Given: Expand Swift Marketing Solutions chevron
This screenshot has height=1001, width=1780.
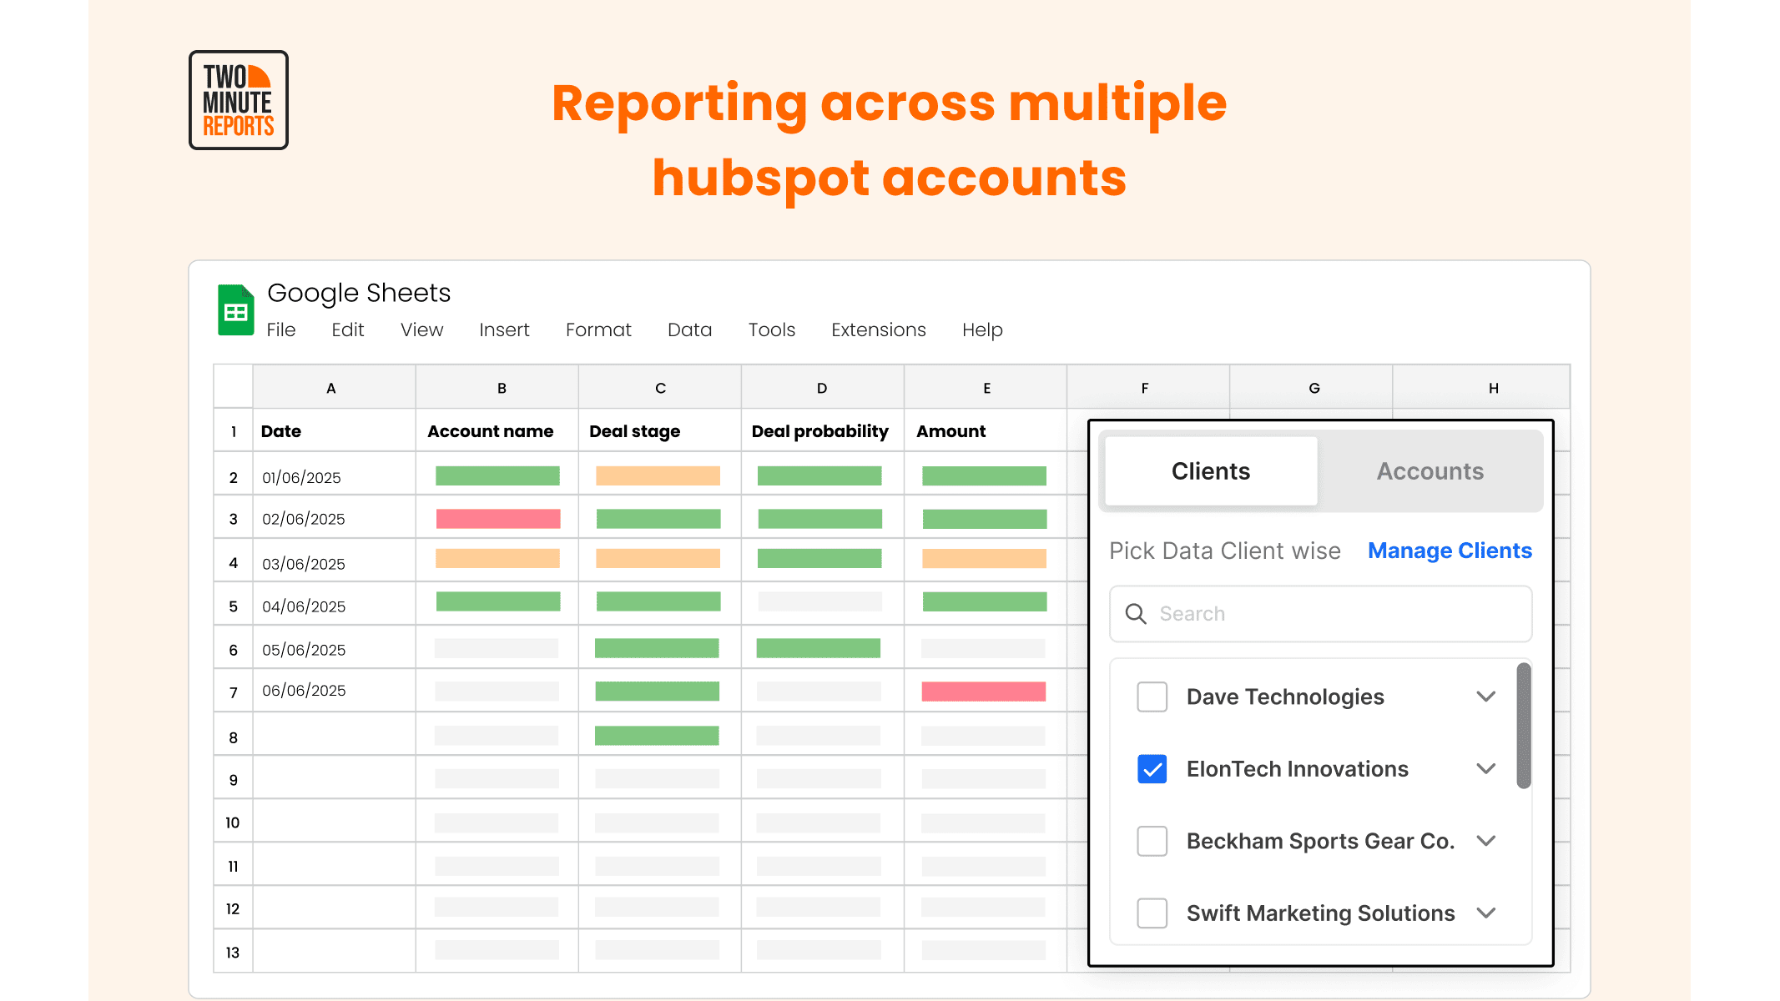Looking at the screenshot, I should (1485, 913).
